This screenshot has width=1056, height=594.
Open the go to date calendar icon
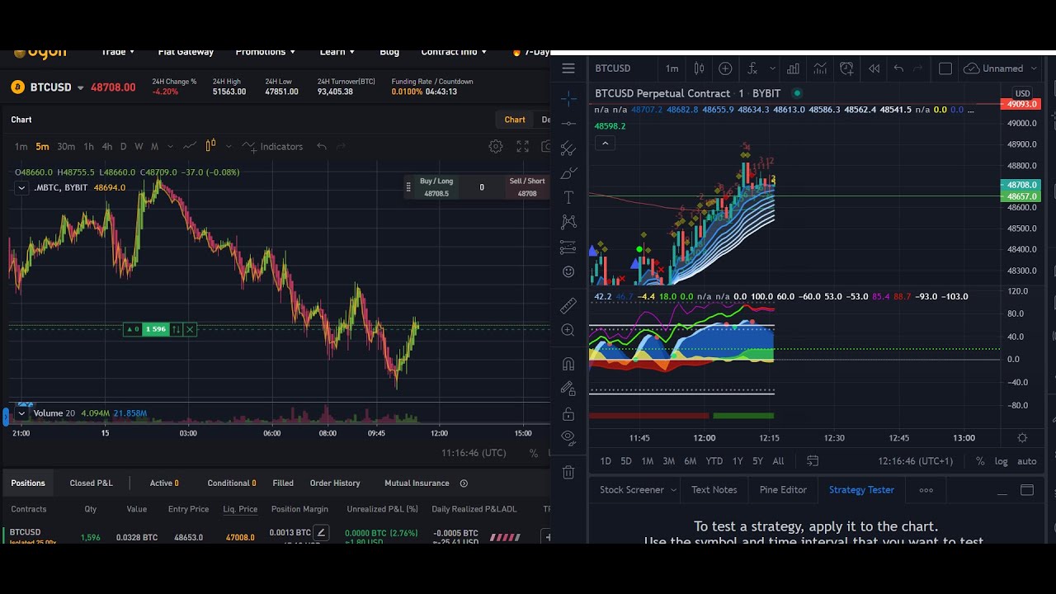[x=813, y=461]
